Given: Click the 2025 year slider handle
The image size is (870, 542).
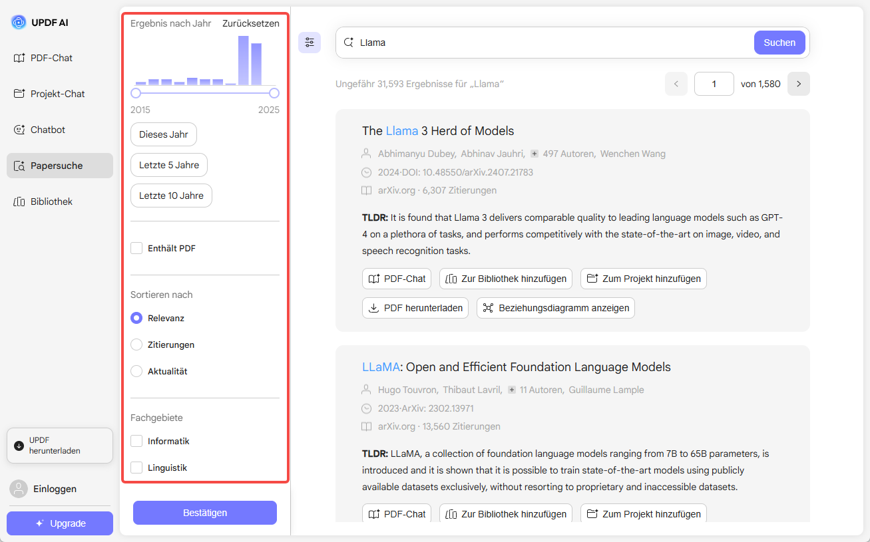Looking at the screenshot, I should pos(274,93).
